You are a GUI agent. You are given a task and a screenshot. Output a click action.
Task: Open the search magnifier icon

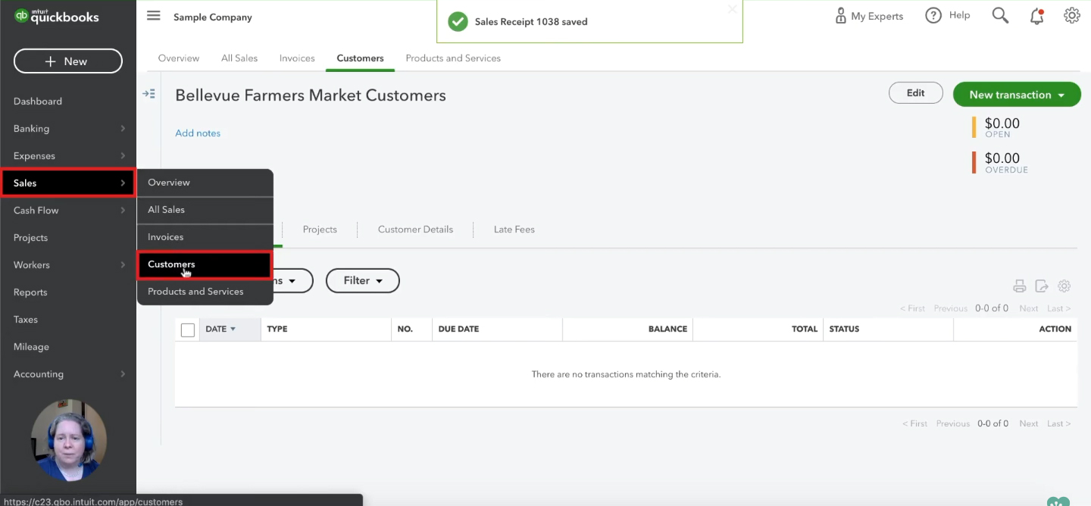(1000, 16)
